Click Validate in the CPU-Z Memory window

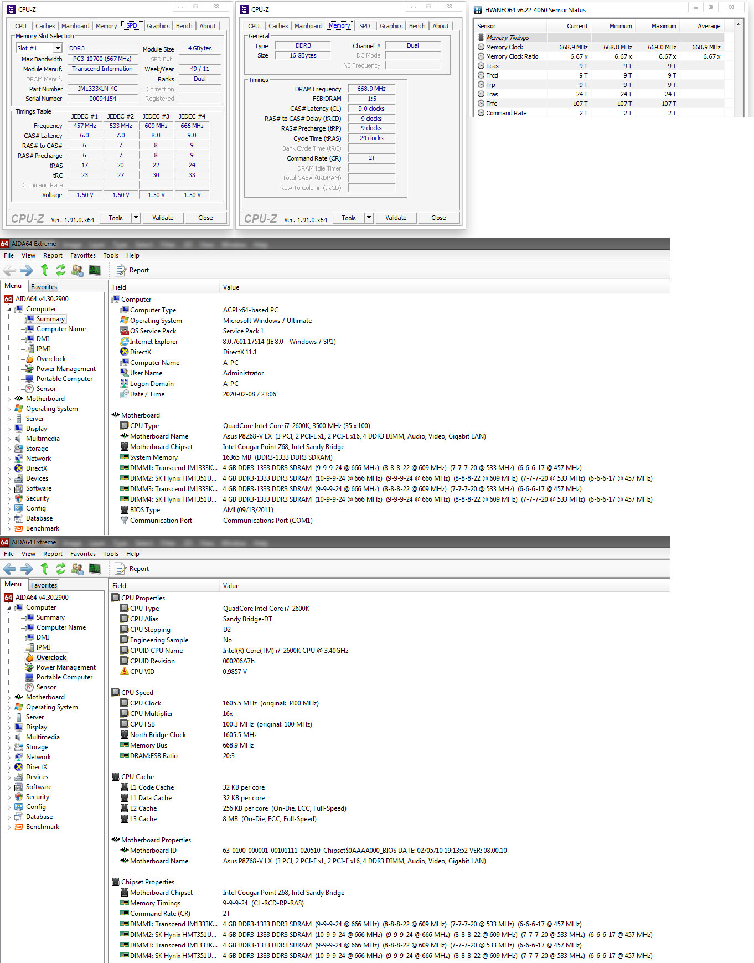396,218
